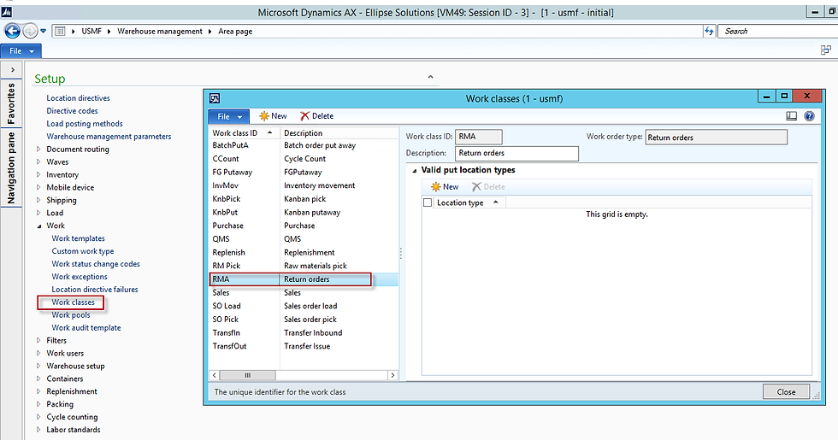Open the Navigation pane side tab
This screenshot has height=440, width=838.
pyautogui.click(x=11, y=168)
